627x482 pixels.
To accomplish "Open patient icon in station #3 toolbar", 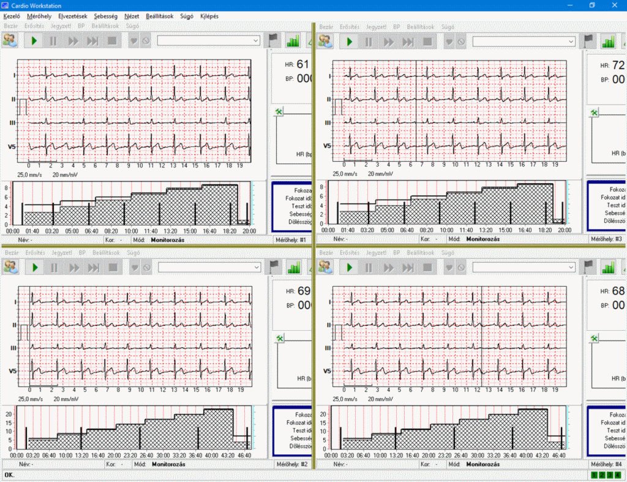I will point(325,41).
